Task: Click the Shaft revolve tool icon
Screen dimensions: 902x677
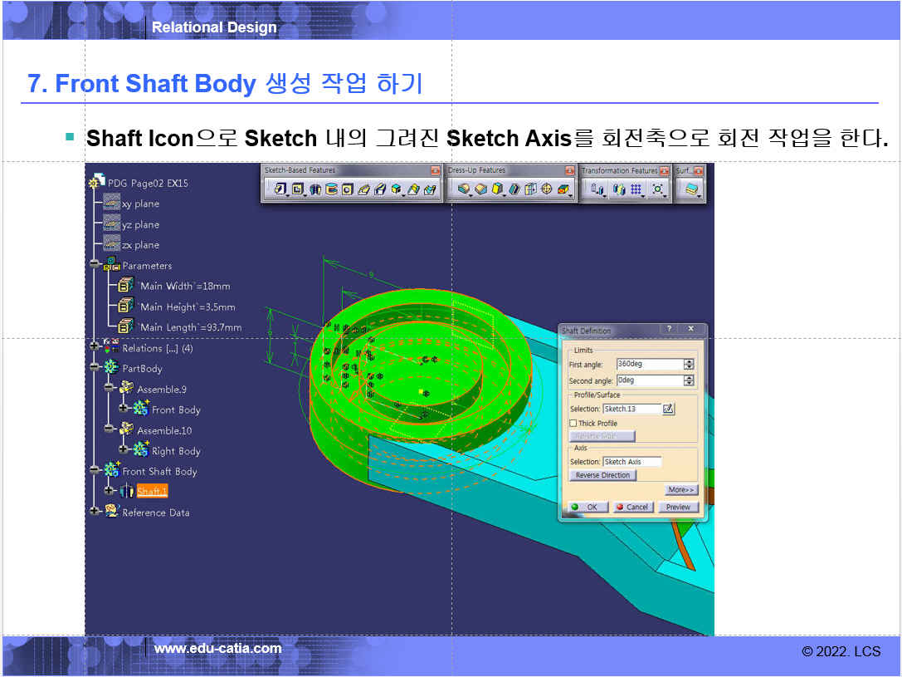Action: tap(314, 189)
